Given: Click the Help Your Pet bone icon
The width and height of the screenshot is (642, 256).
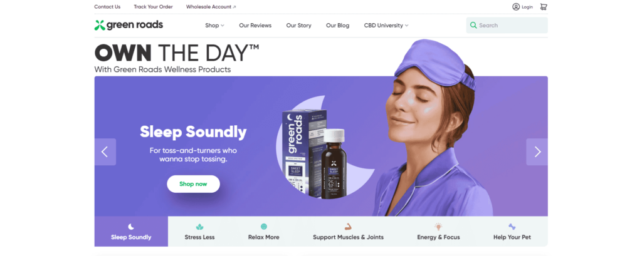Looking at the screenshot, I should tap(512, 226).
